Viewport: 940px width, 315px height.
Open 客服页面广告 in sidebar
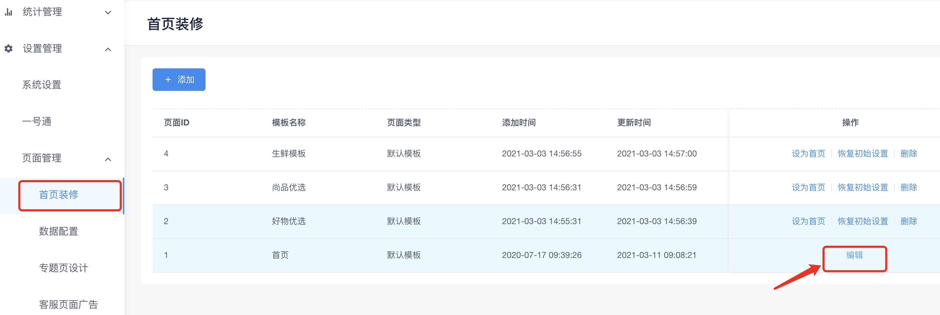(x=68, y=304)
